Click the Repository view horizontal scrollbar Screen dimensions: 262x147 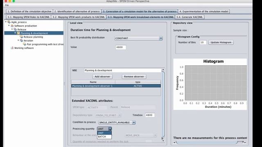207,143
